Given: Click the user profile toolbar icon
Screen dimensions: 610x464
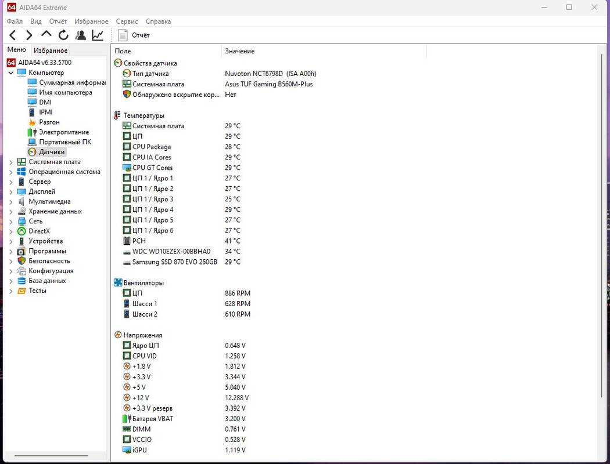Looking at the screenshot, I should (81, 35).
